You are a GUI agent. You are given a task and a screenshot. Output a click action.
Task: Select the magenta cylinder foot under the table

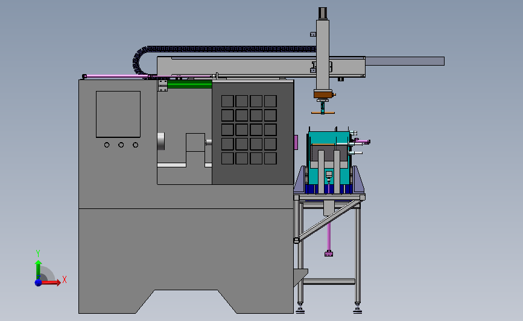point(329,254)
